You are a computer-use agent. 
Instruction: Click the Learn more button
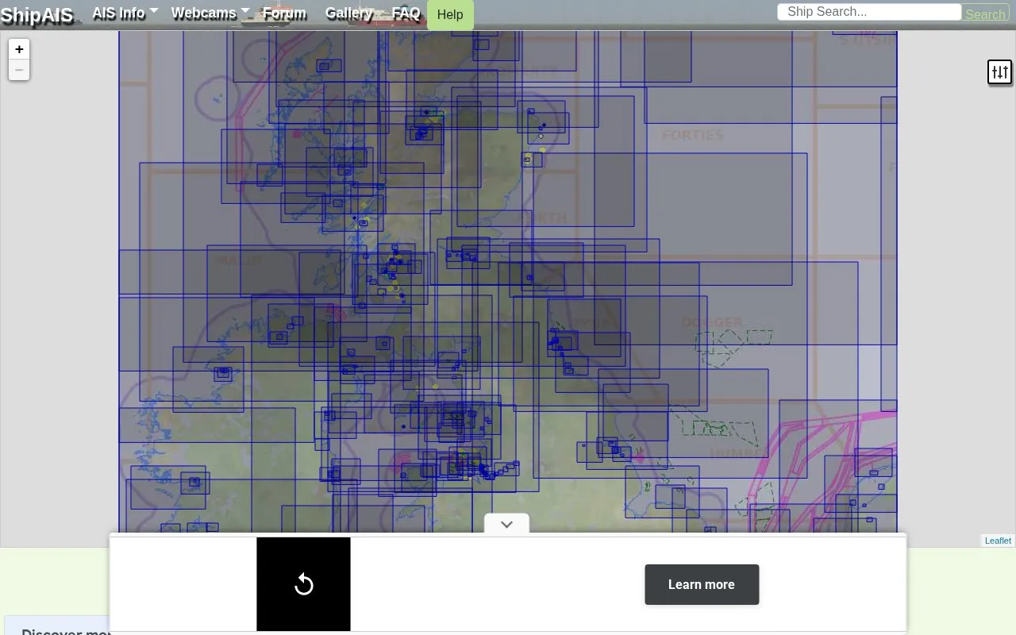coord(702,584)
